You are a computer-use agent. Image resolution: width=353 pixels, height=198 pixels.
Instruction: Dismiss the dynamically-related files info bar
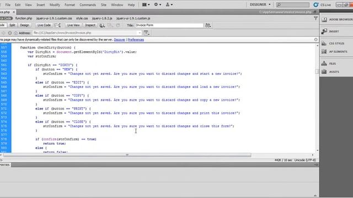point(315,40)
